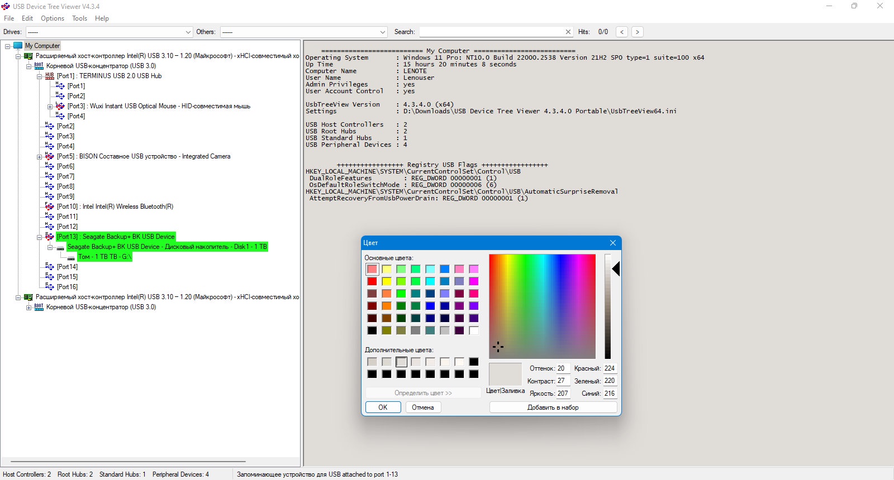Click the Отмена cancel button
Viewport: 894px width, 480px height.
[x=423, y=407]
